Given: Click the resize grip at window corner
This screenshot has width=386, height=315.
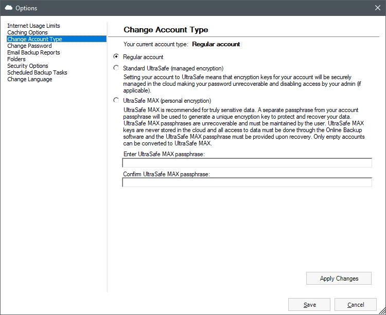Looking at the screenshot, I should (382, 311).
